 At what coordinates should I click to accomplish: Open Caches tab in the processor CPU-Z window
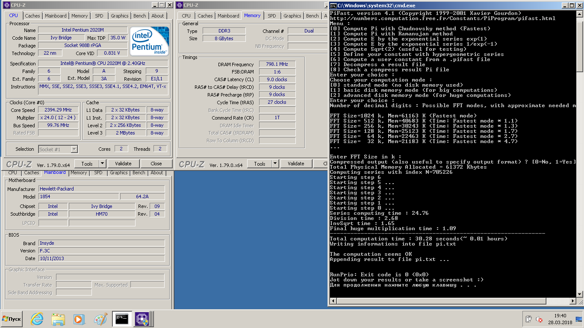pos(32,16)
